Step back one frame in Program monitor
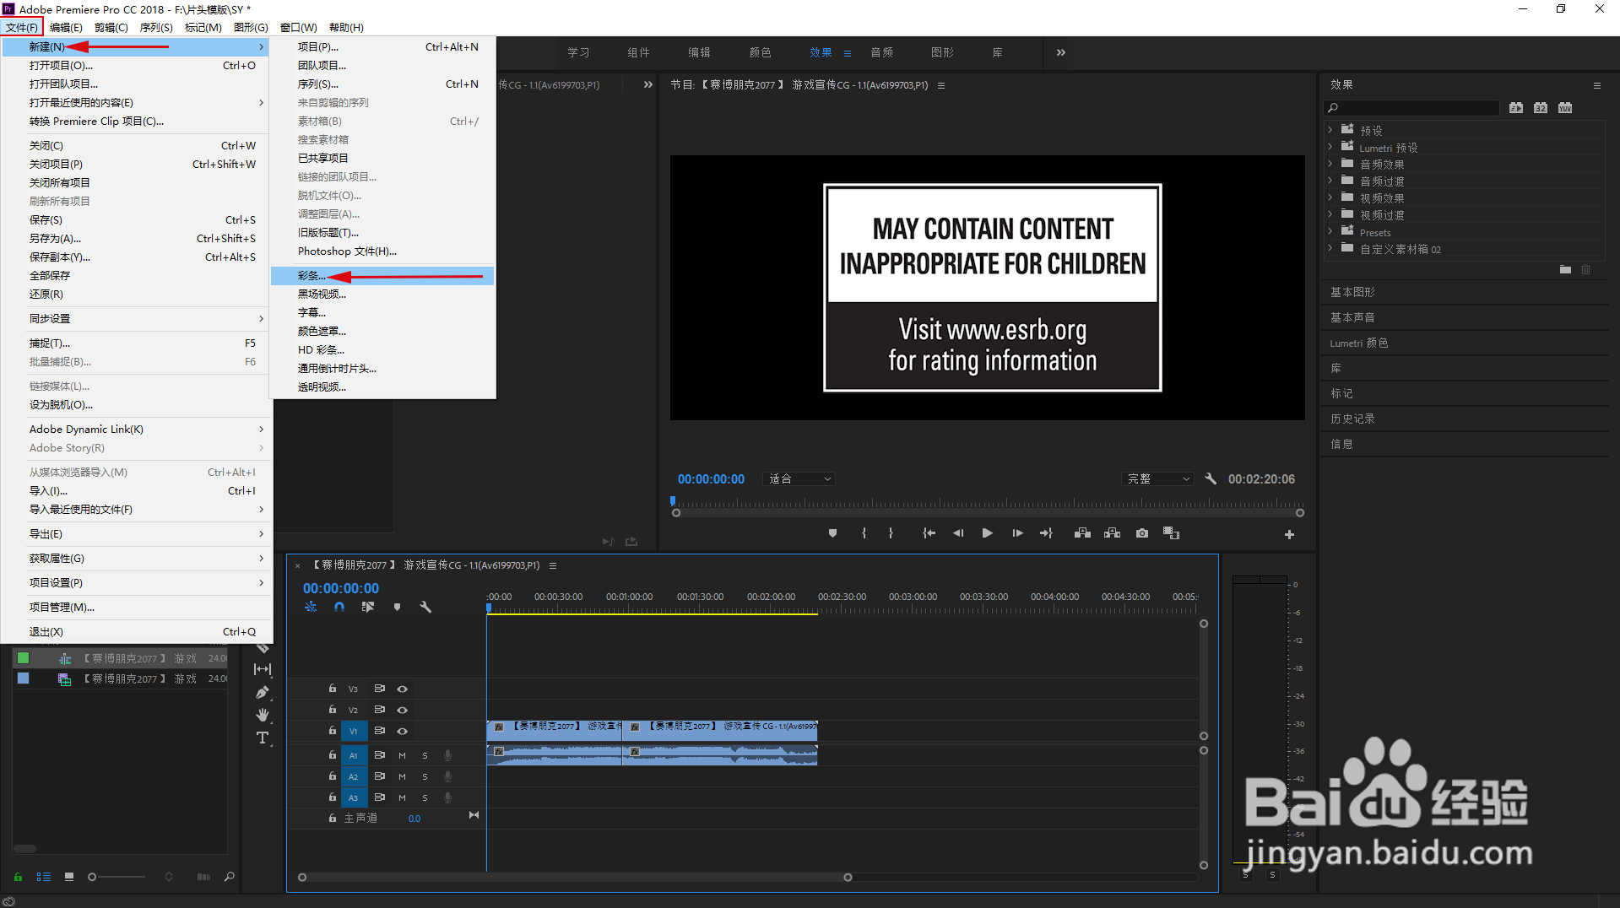 [958, 533]
